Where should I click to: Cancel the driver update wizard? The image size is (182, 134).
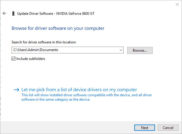[x=168, y=128]
